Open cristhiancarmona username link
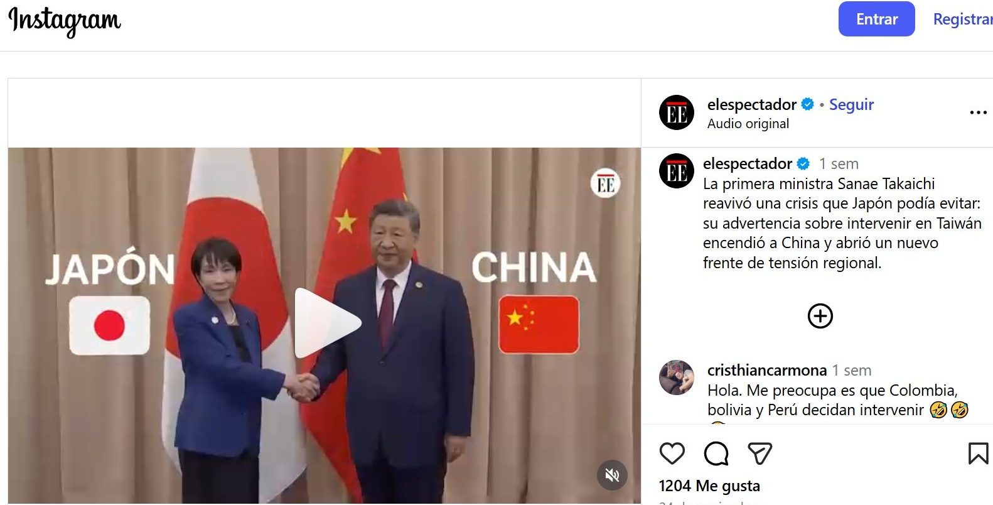The width and height of the screenshot is (993, 505). (x=766, y=370)
